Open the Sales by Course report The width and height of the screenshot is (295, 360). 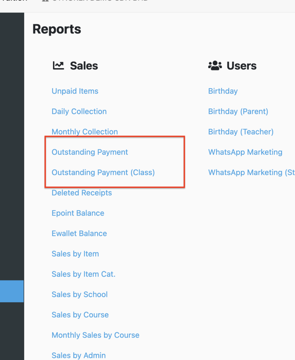(80, 315)
